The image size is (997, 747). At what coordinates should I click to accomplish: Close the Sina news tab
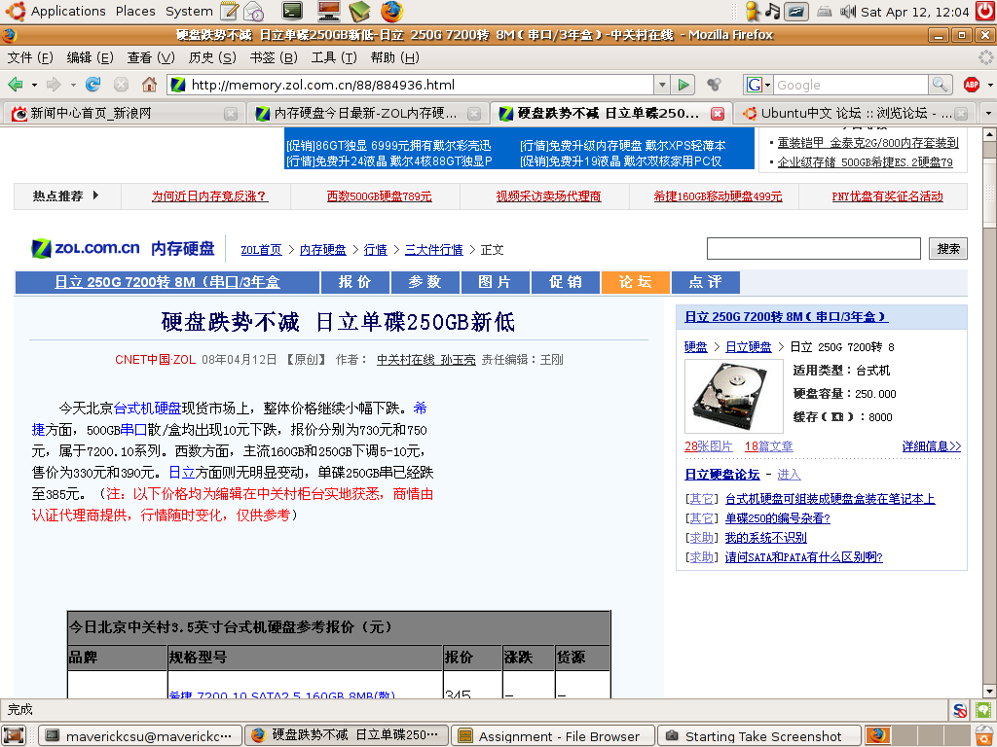(231, 114)
